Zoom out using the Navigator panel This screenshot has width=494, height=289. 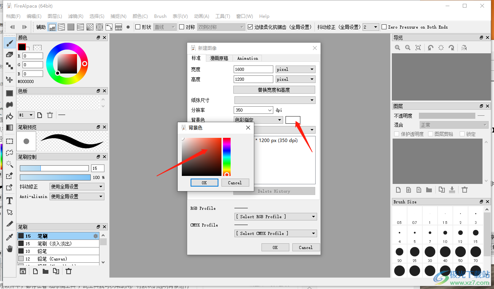(408, 48)
